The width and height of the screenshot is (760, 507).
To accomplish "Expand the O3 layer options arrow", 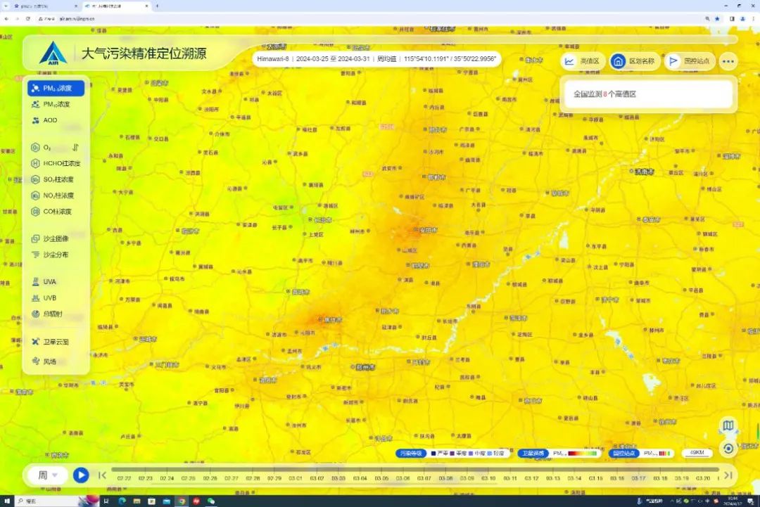I will (x=75, y=148).
